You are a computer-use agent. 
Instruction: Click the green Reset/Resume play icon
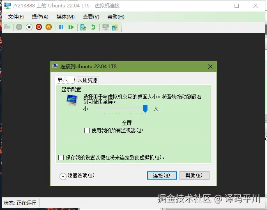(71, 27)
